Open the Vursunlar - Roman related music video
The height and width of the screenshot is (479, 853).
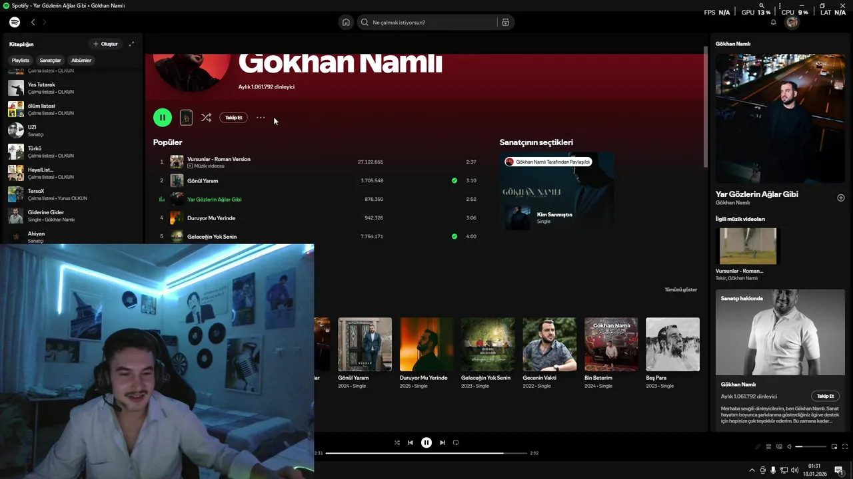(x=748, y=246)
